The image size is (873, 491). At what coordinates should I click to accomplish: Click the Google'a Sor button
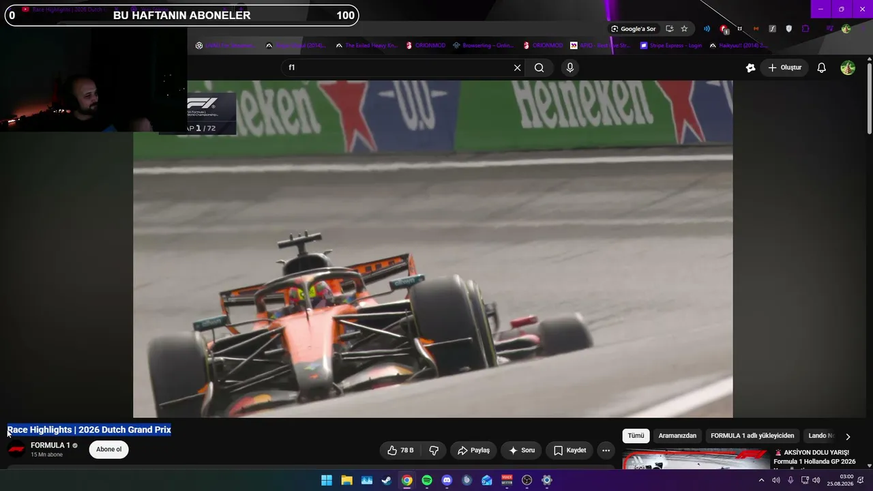pos(634,29)
